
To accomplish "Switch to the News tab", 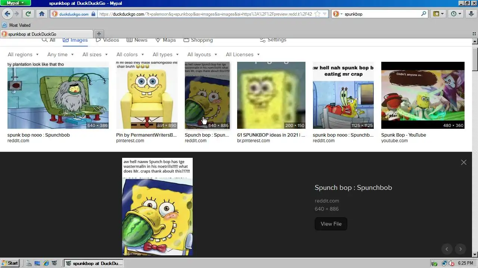I will click(137, 40).
